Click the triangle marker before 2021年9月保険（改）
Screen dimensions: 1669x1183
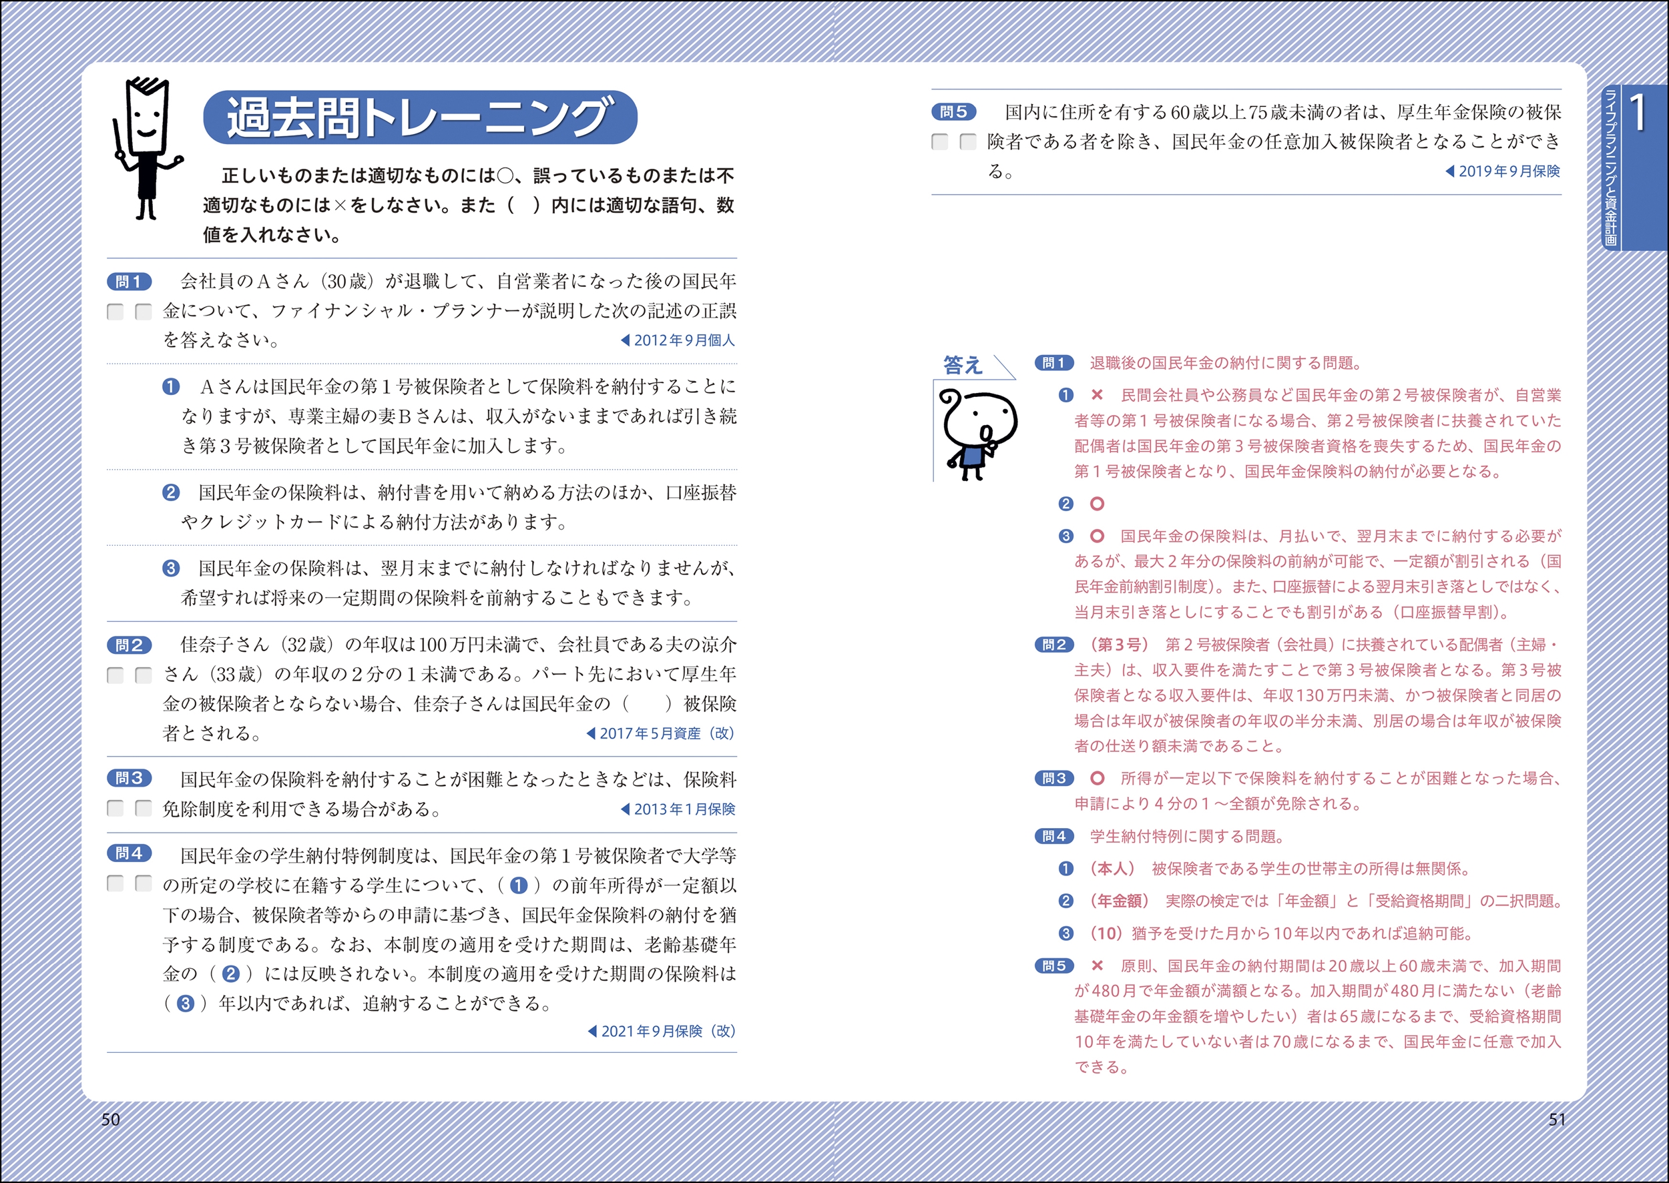(593, 1031)
